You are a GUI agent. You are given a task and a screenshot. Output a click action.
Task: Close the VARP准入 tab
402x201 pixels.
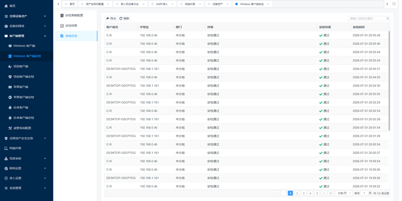tap(172, 4)
